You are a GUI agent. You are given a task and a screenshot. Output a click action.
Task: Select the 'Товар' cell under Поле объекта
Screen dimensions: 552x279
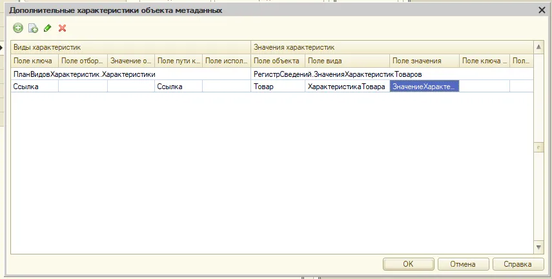coord(278,87)
